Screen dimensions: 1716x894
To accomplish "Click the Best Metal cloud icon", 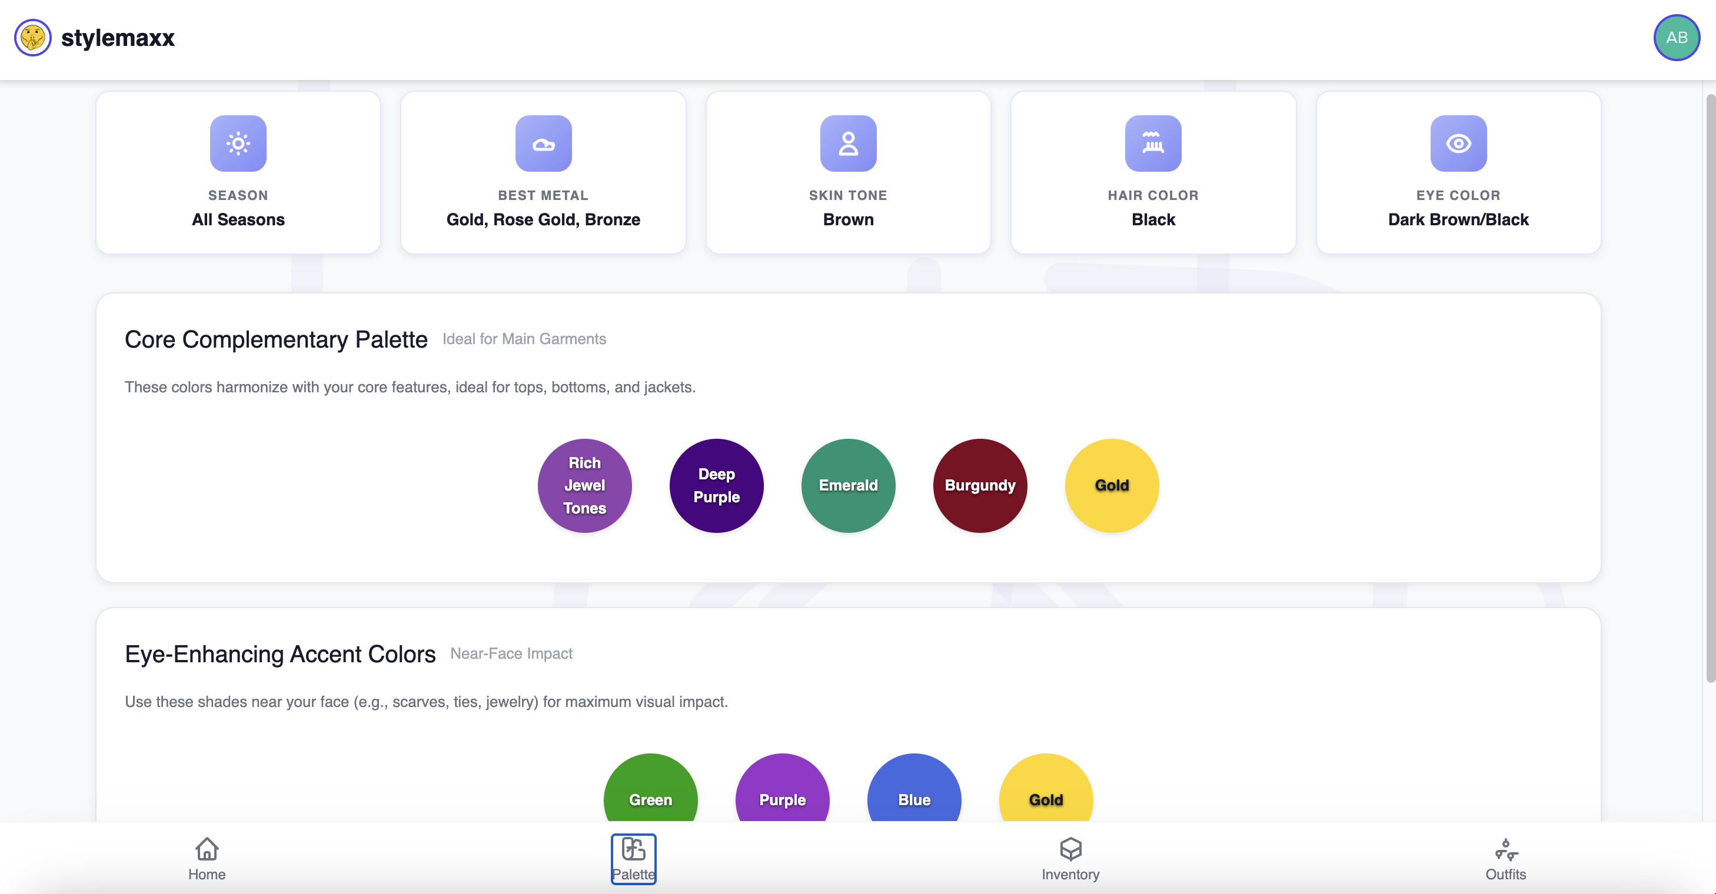I will click(543, 143).
